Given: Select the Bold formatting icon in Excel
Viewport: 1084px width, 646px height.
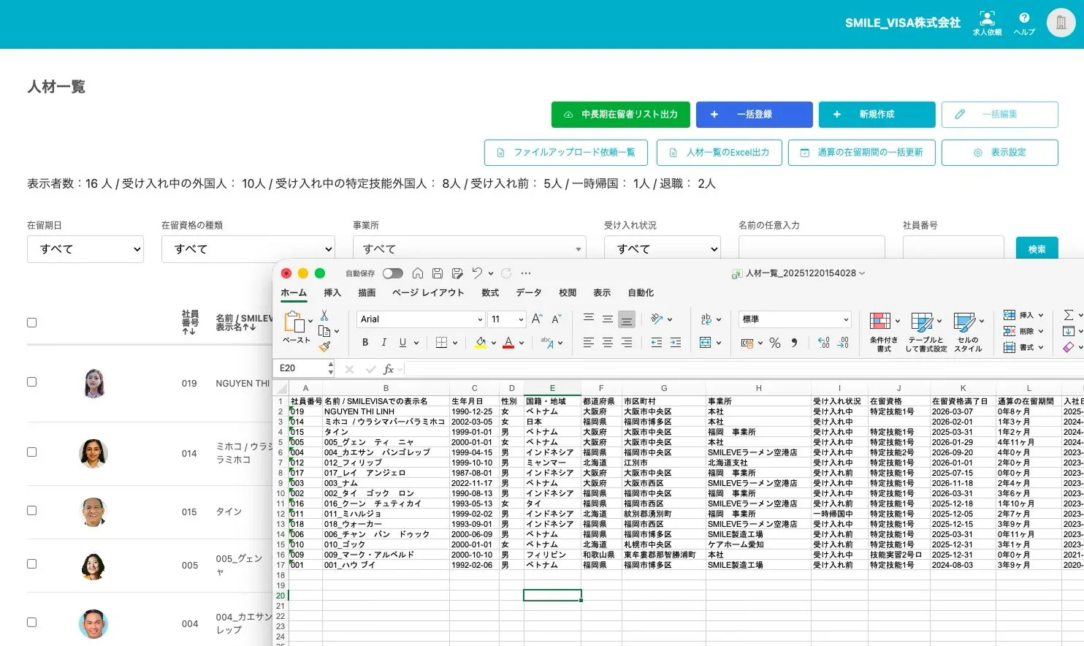Looking at the screenshot, I should click(x=365, y=342).
